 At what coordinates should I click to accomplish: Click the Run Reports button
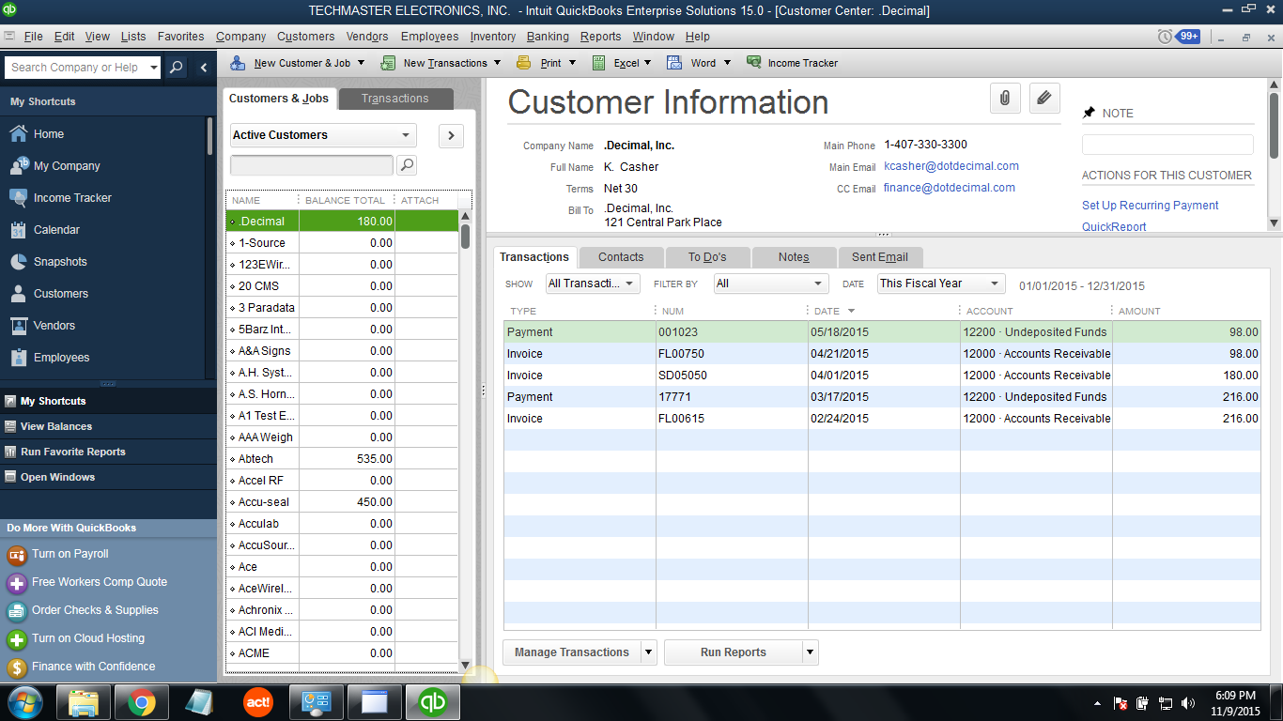click(x=733, y=652)
